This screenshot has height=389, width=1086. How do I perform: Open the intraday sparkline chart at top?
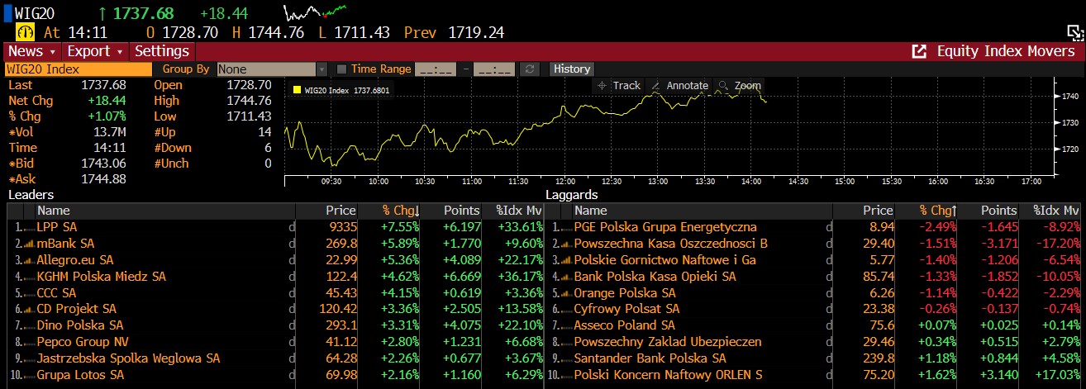click(x=315, y=12)
